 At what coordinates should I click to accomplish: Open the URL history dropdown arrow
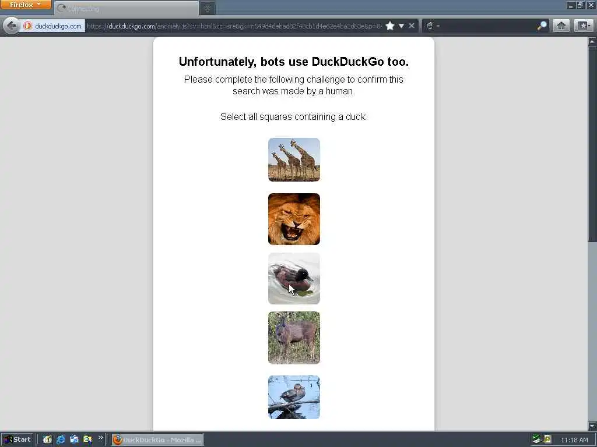point(401,26)
